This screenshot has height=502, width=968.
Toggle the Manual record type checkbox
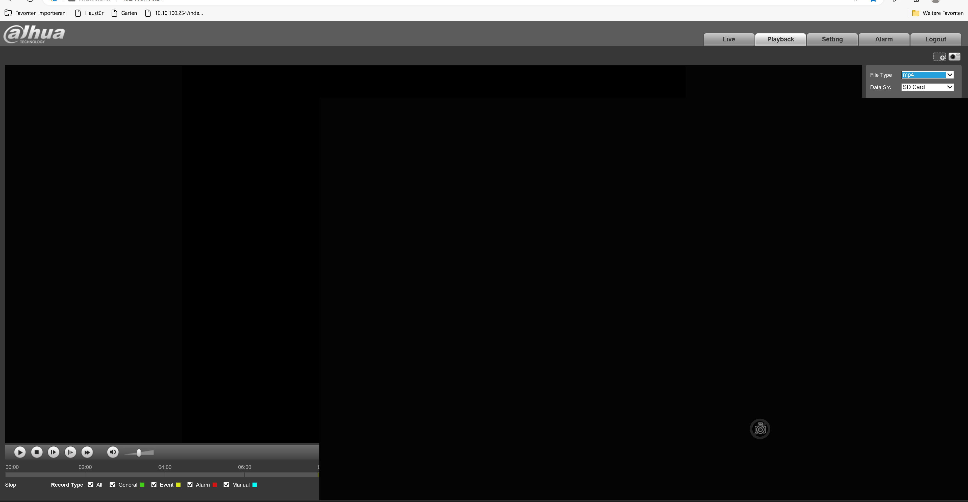point(226,485)
